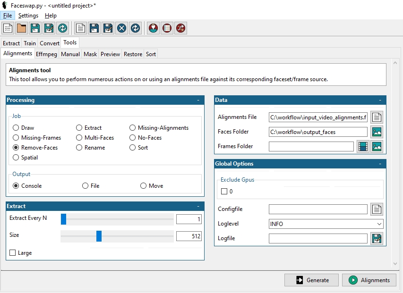Set output to Move
403x293 pixels.
click(x=152, y=186)
